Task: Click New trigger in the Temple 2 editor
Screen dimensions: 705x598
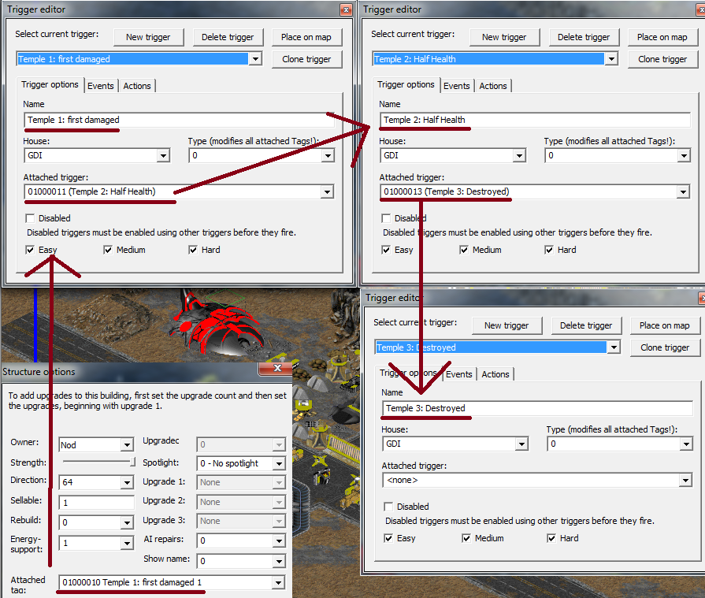Action: coord(504,37)
